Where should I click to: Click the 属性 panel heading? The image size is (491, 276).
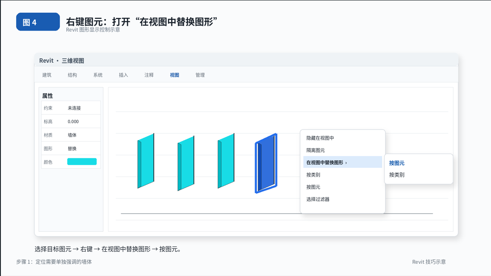point(48,96)
